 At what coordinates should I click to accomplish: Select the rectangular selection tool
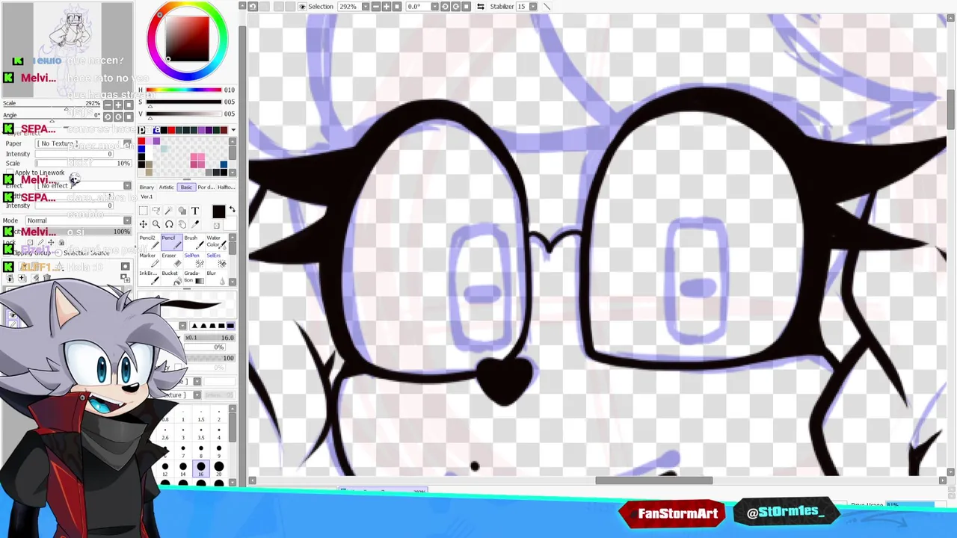[x=143, y=211]
